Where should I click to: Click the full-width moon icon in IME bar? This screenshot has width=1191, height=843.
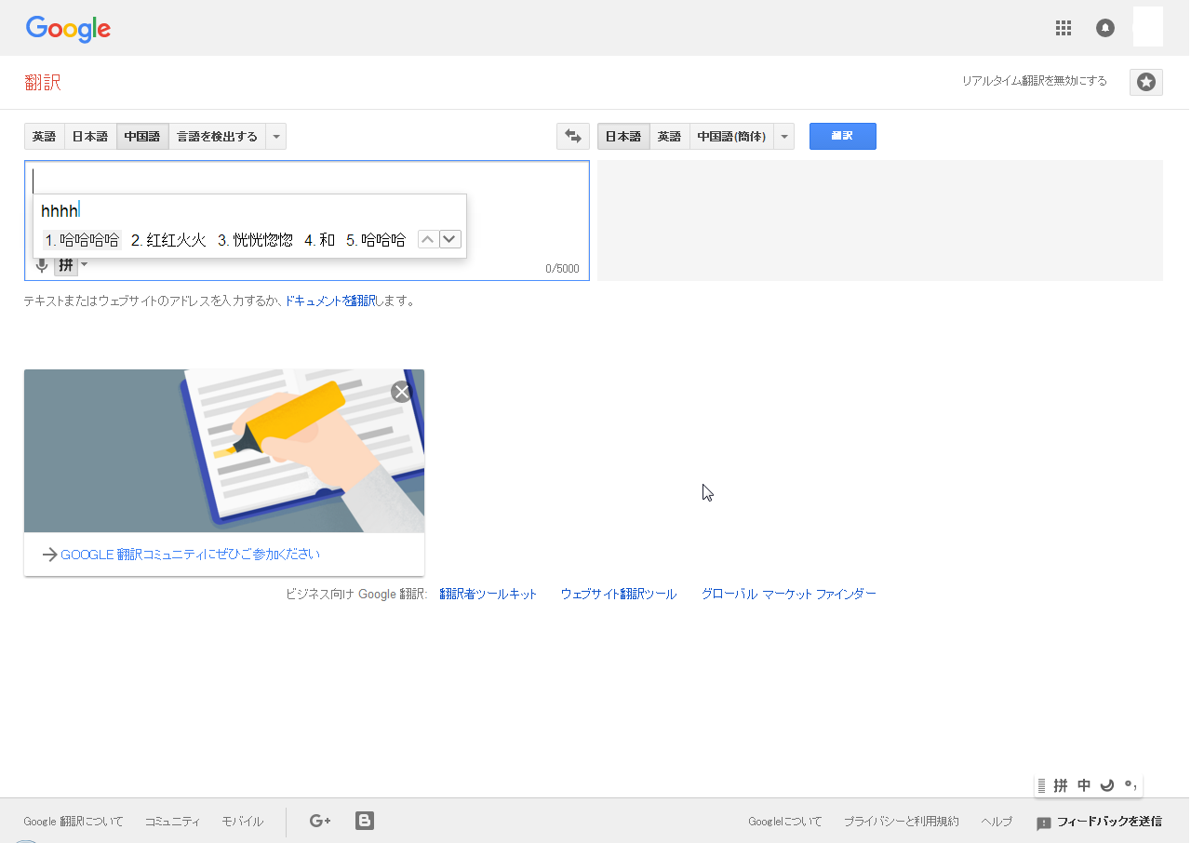pos(1106,784)
